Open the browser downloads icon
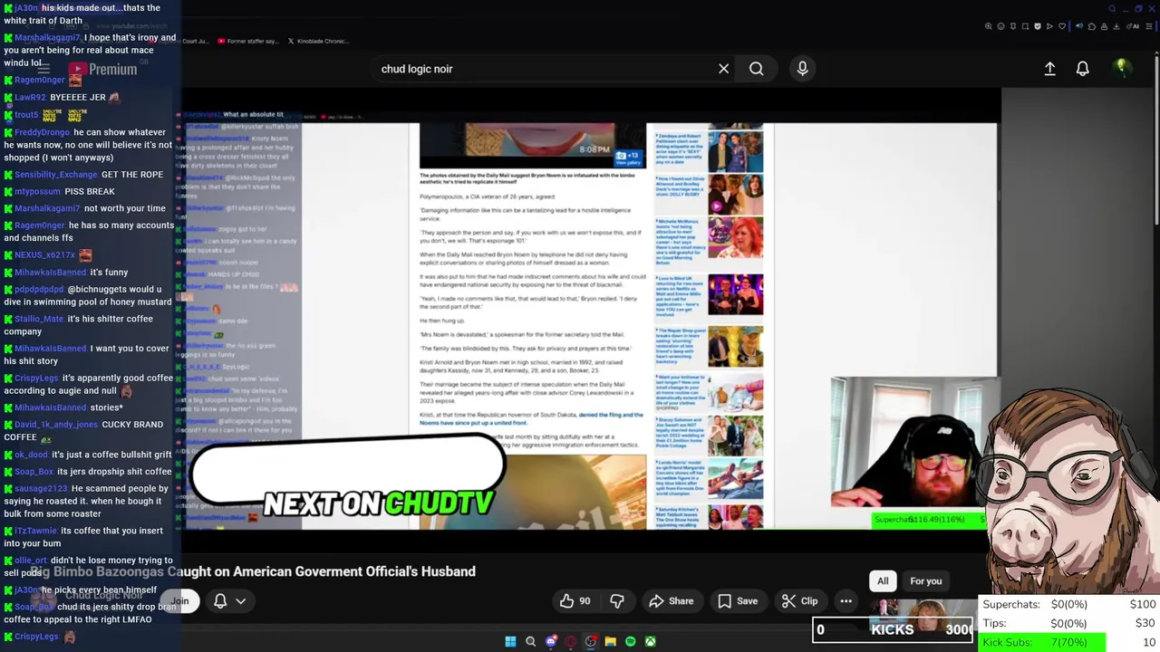The height and width of the screenshot is (652, 1160). 1116,26
